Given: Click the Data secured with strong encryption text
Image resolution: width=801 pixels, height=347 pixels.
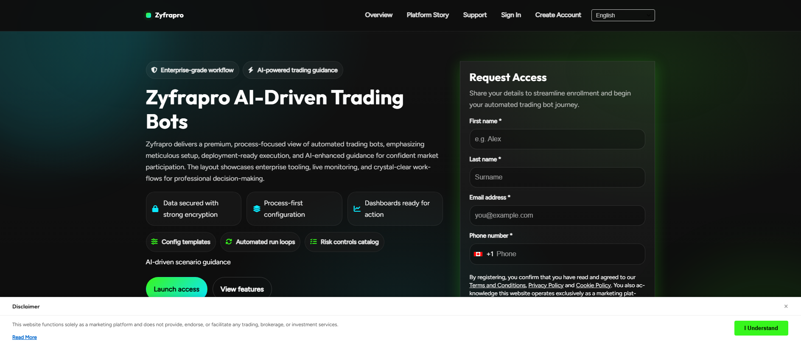Looking at the screenshot, I should click(x=190, y=209).
